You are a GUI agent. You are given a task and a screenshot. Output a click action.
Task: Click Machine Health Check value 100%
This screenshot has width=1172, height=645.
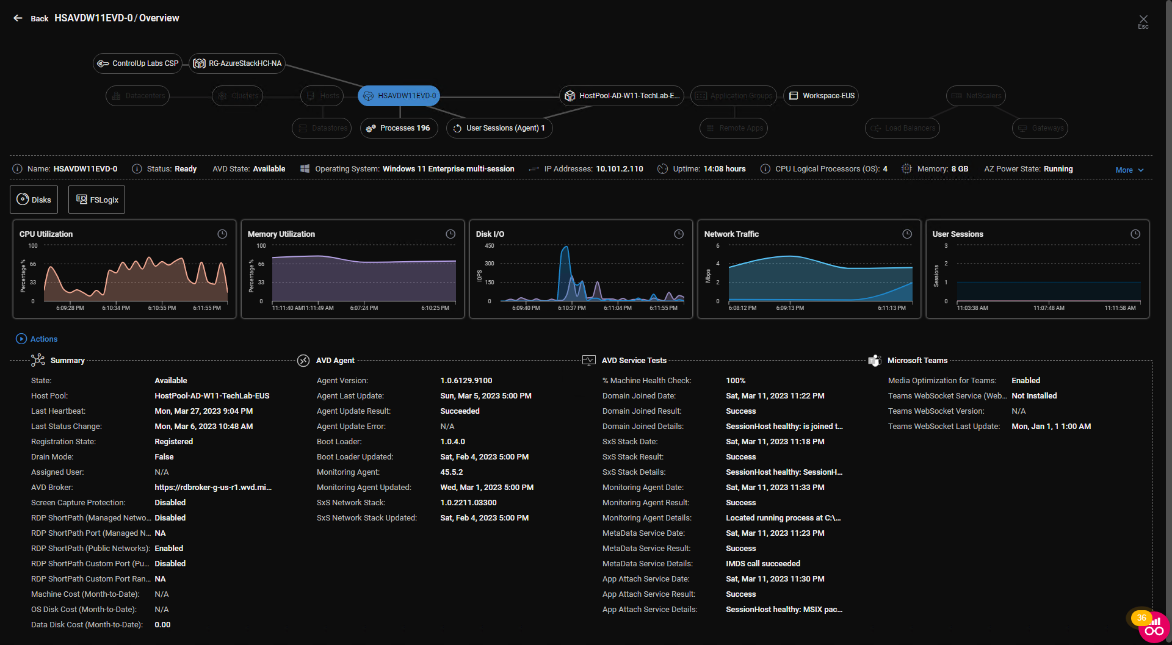(736, 381)
